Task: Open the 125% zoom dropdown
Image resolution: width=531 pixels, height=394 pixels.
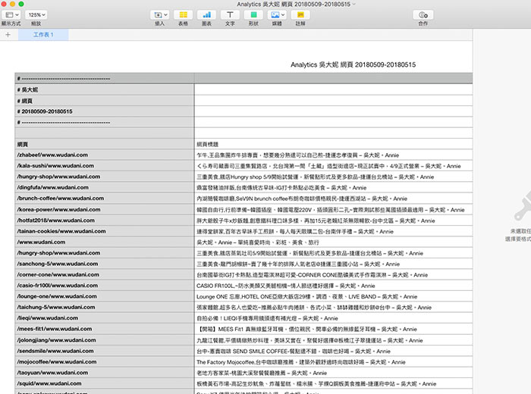Action: [x=36, y=15]
